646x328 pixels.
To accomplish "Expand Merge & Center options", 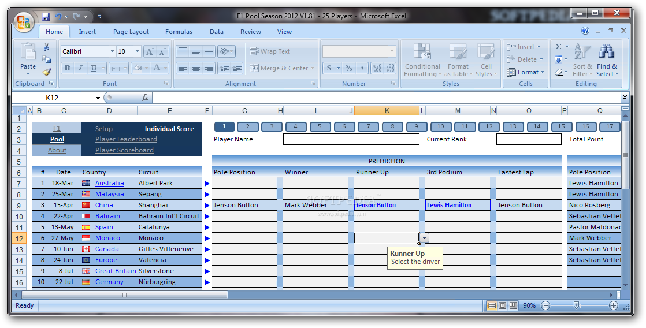I will pos(312,68).
